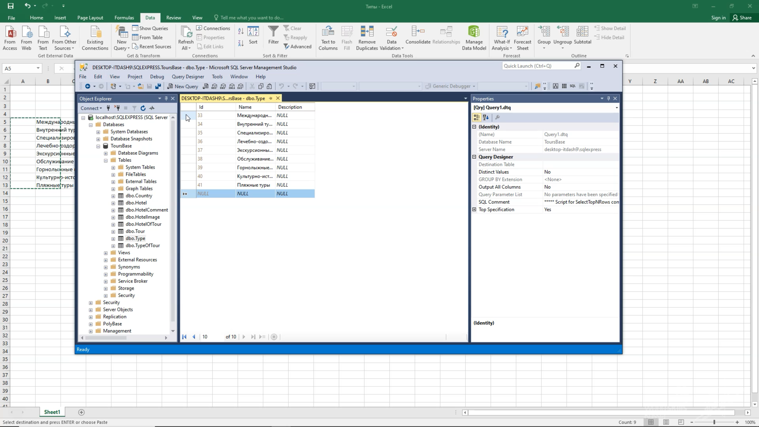The image size is (759, 427).
Task: Collapse the TursBase database node
Action: pyautogui.click(x=98, y=146)
